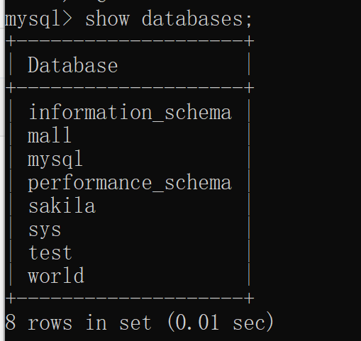
Task: Click the separator line below the Database header
Action: [x=130, y=88]
